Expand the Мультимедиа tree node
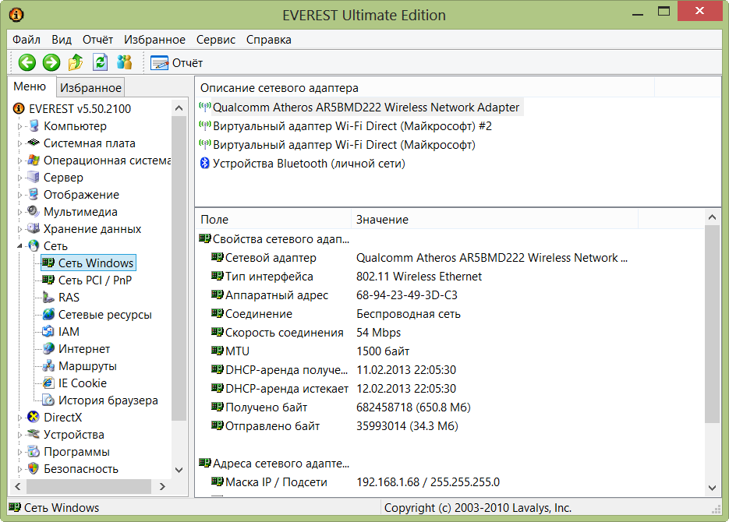Viewport: 729px width, 522px height. tap(20, 212)
